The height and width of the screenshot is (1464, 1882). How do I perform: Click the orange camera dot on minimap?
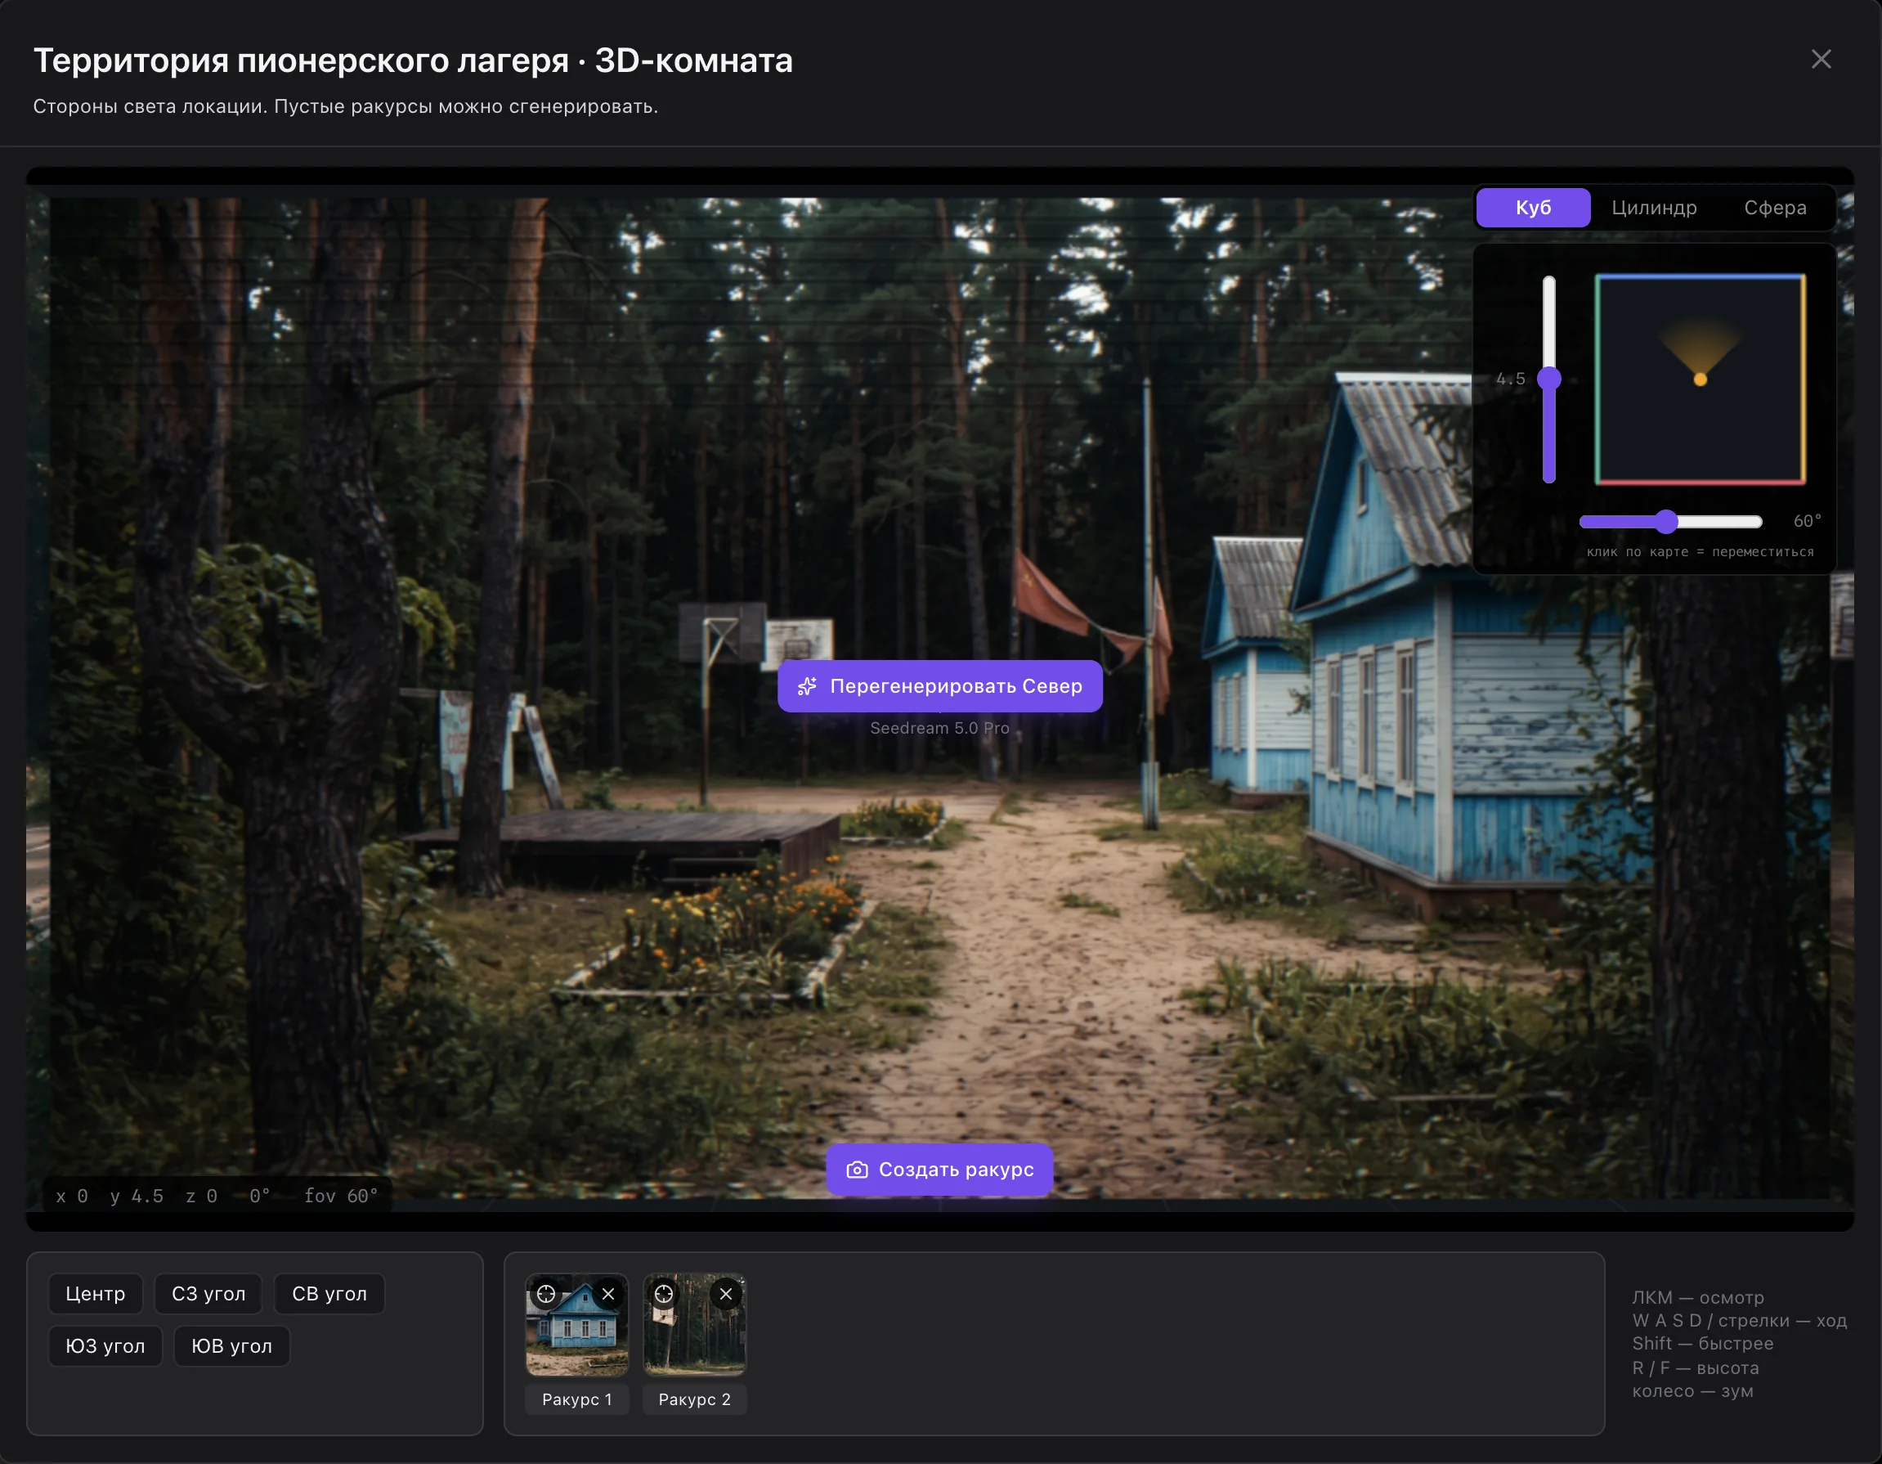pos(1701,379)
